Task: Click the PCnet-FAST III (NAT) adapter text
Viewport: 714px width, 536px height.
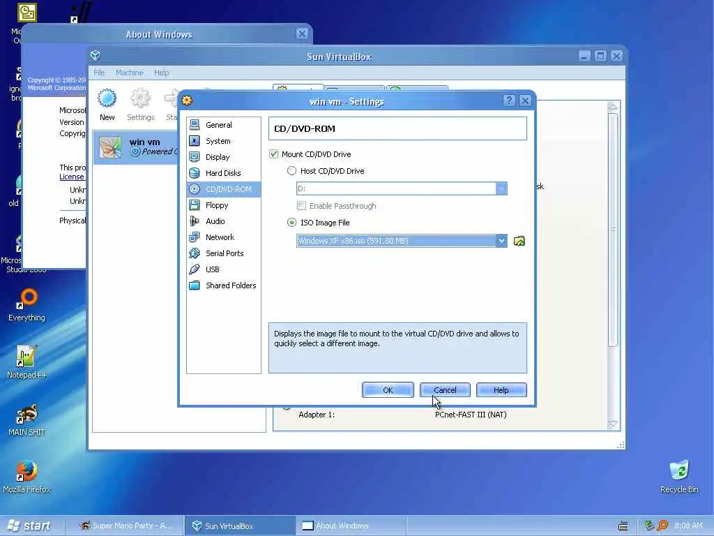Action: [x=471, y=415]
